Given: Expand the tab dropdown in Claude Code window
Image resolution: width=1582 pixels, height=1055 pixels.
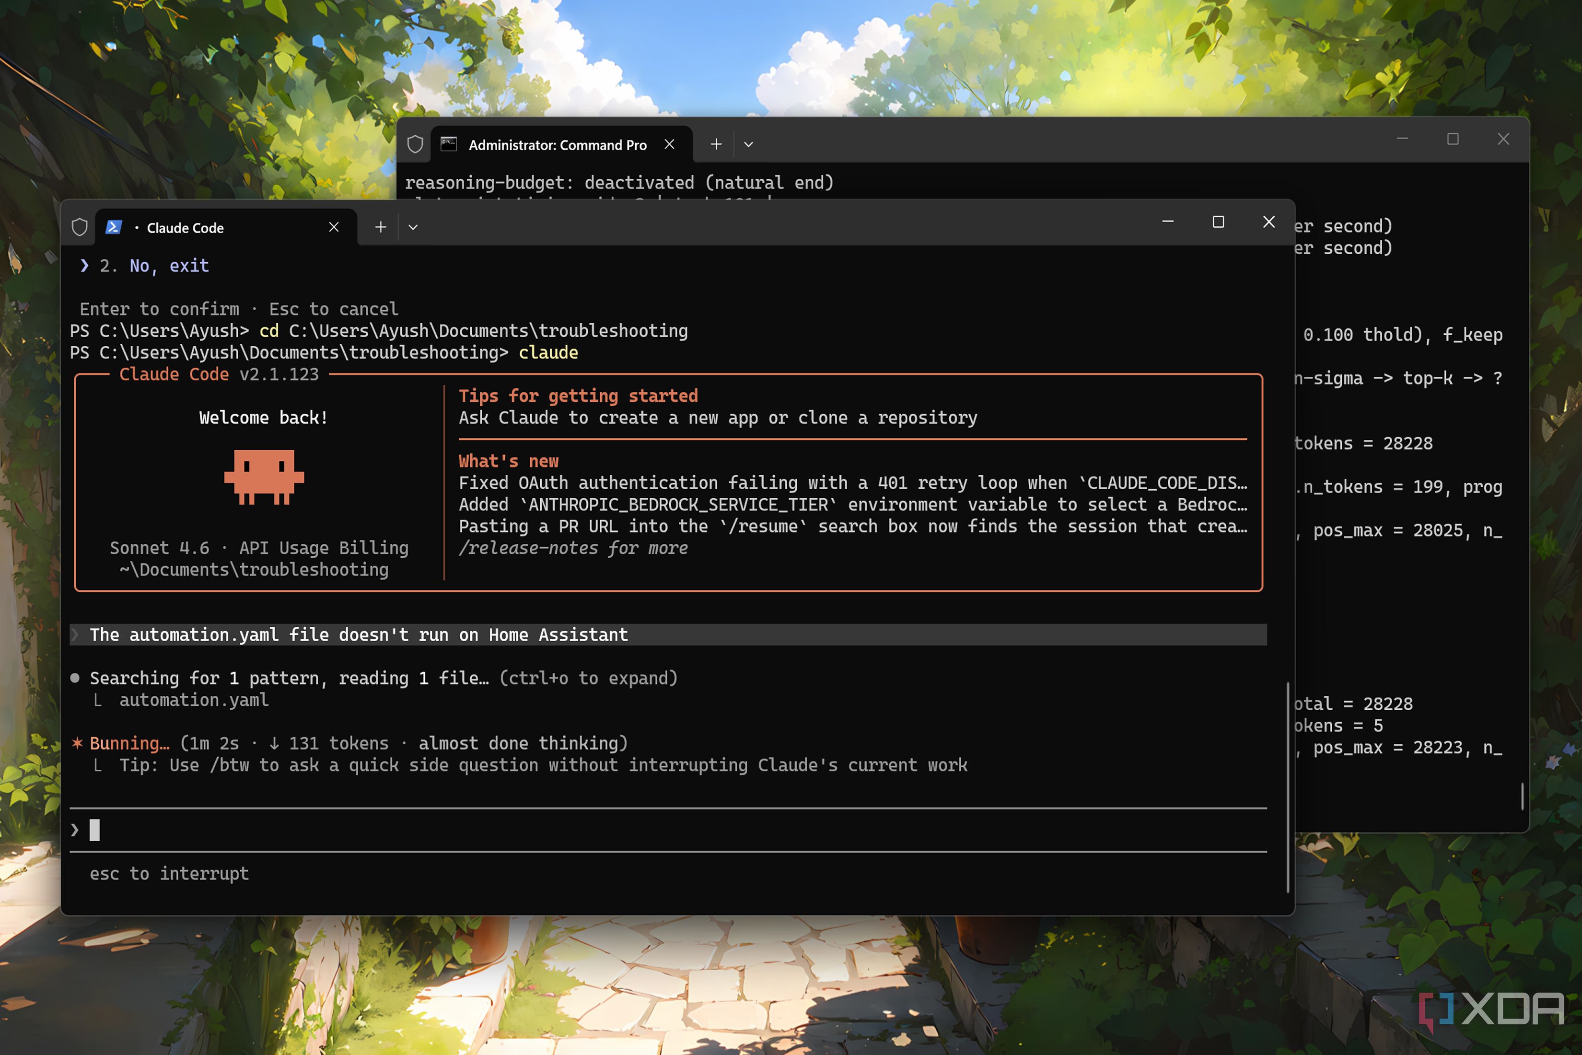Looking at the screenshot, I should [x=413, y=227].
